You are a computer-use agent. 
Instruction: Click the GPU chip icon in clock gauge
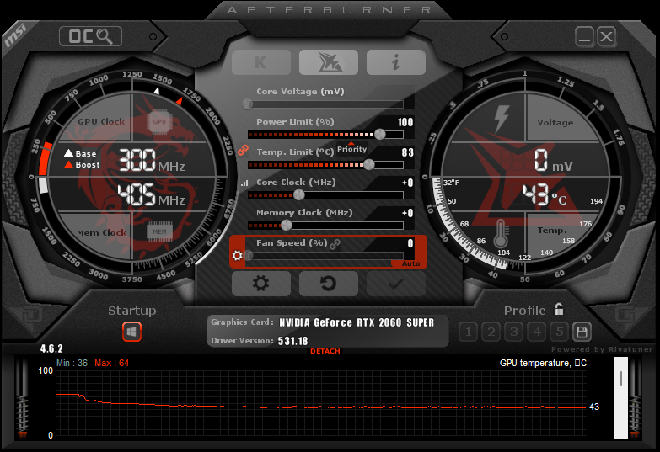pos(159,122)
